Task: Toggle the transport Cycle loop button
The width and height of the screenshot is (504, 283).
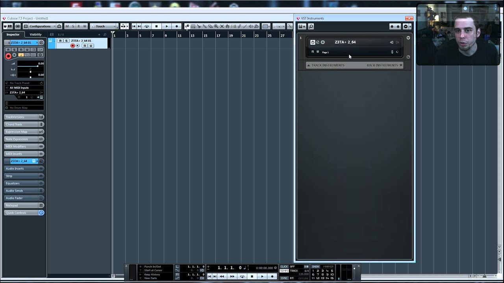Action: coord(242,276)
